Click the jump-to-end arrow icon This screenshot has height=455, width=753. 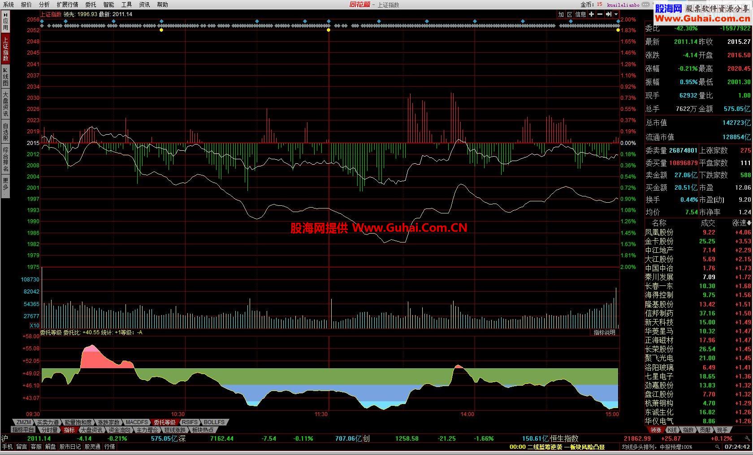tap(609, 14)
